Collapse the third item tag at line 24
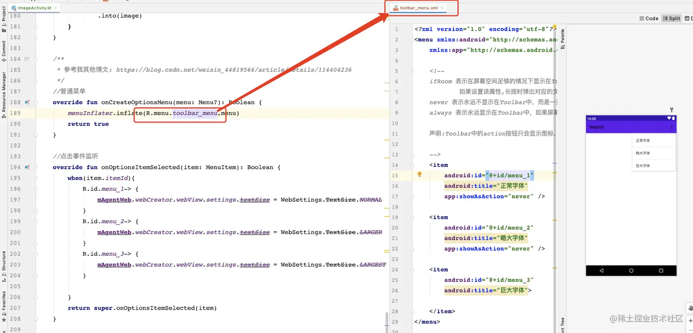This screenshot has height=333, width=693. tap(413, 270)
